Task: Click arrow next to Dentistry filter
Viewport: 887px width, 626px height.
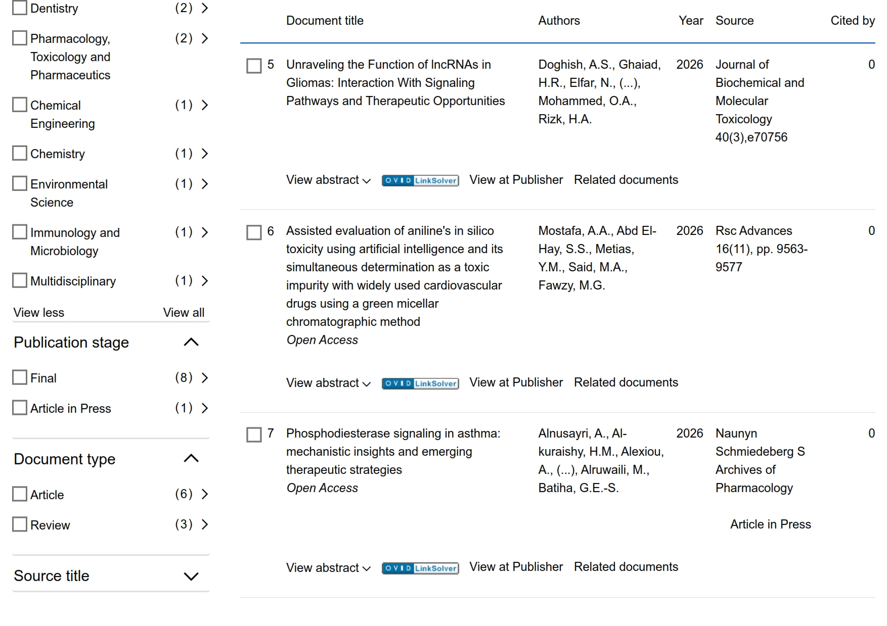Action: point(205,8)
